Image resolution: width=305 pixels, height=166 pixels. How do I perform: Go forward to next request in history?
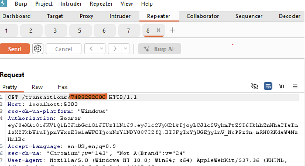pyautogui.click(x=115, y=49)
